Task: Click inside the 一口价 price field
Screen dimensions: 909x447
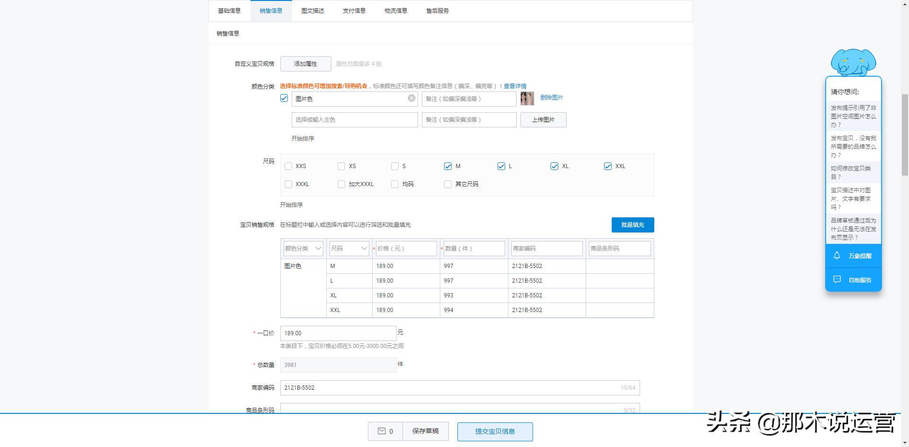Action: tap(338, 333)
